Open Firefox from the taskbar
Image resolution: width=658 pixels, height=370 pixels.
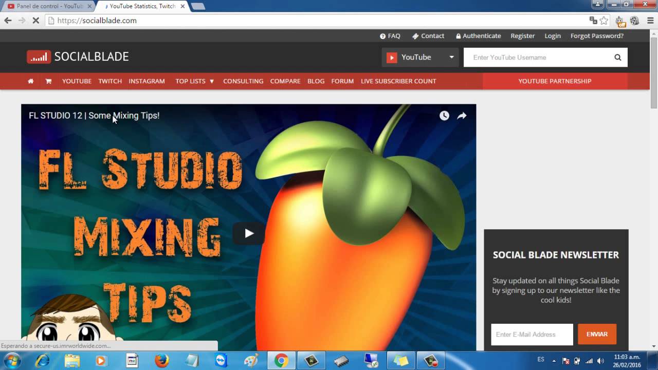(161, 361)
